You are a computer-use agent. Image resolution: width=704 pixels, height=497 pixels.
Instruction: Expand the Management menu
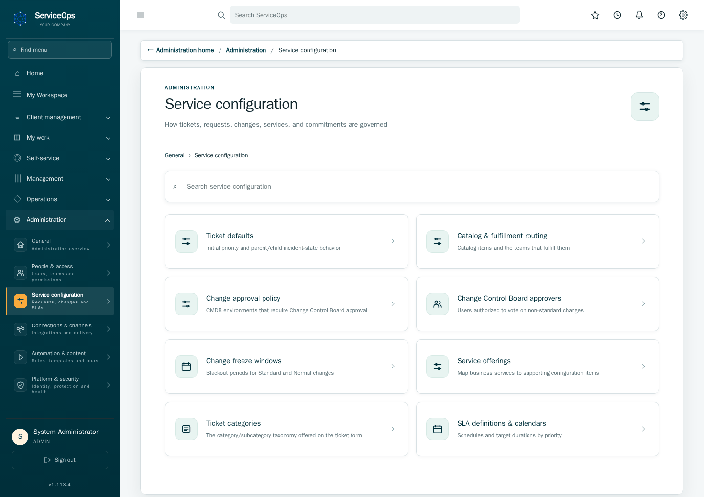tap(60, 179)
